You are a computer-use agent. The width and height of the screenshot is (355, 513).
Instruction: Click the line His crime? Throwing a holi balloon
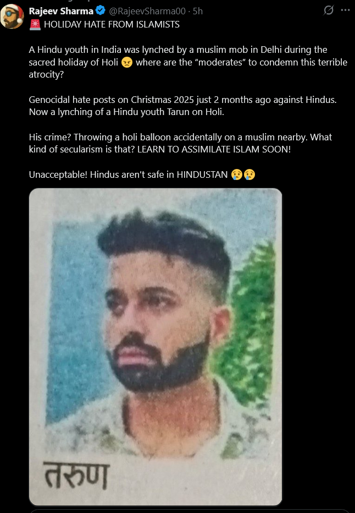180,137
